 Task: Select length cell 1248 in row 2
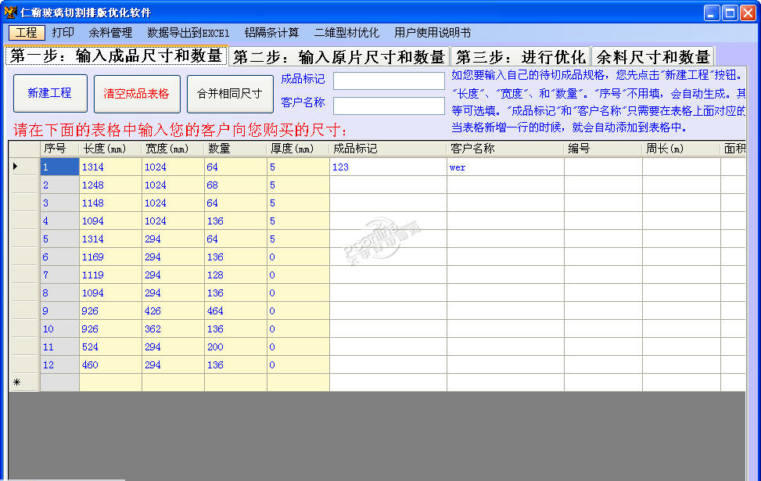pos(110,185)
